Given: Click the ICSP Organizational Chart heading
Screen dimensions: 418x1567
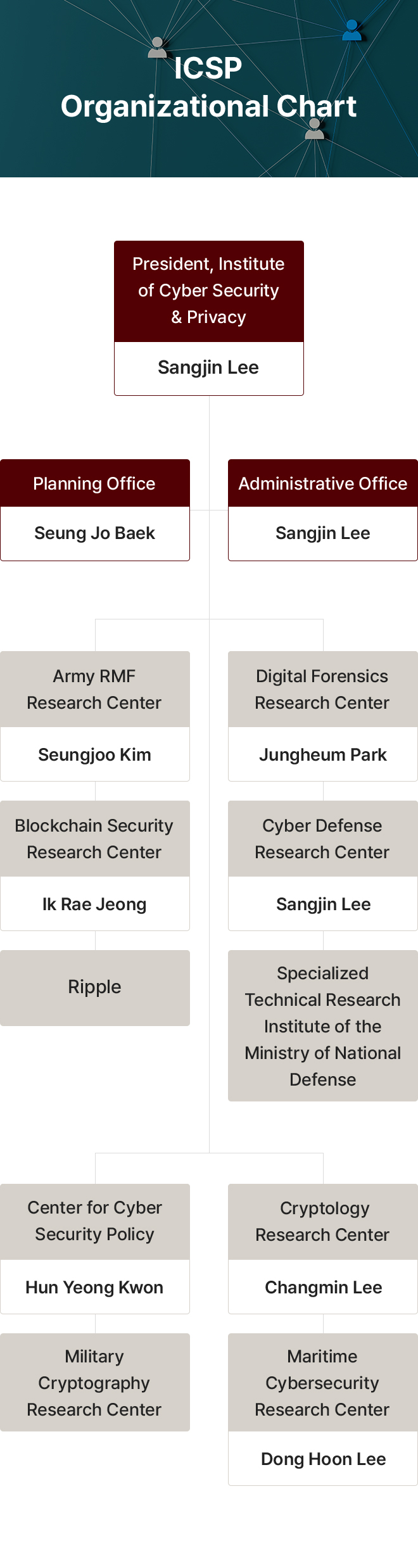Looking at the screenshot, I should coord(208,87).
